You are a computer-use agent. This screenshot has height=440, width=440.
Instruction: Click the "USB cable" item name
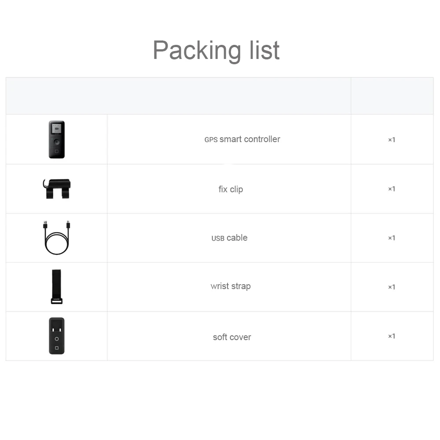tap(229, 238)
